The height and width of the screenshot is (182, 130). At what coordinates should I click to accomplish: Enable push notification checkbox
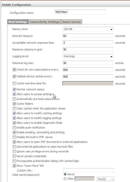[14, 128]
